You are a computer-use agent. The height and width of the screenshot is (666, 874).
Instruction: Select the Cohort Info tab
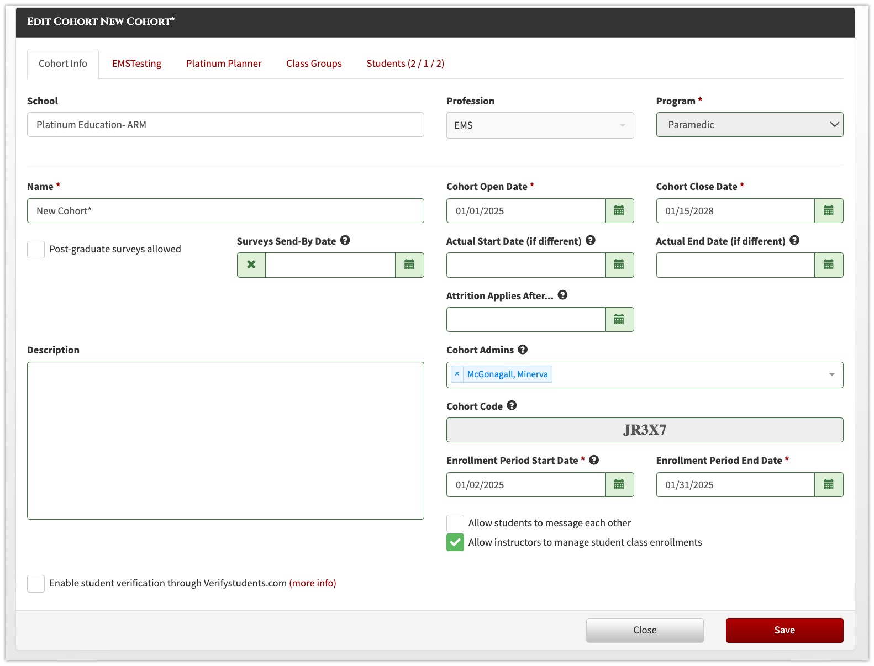click(63, 64)
